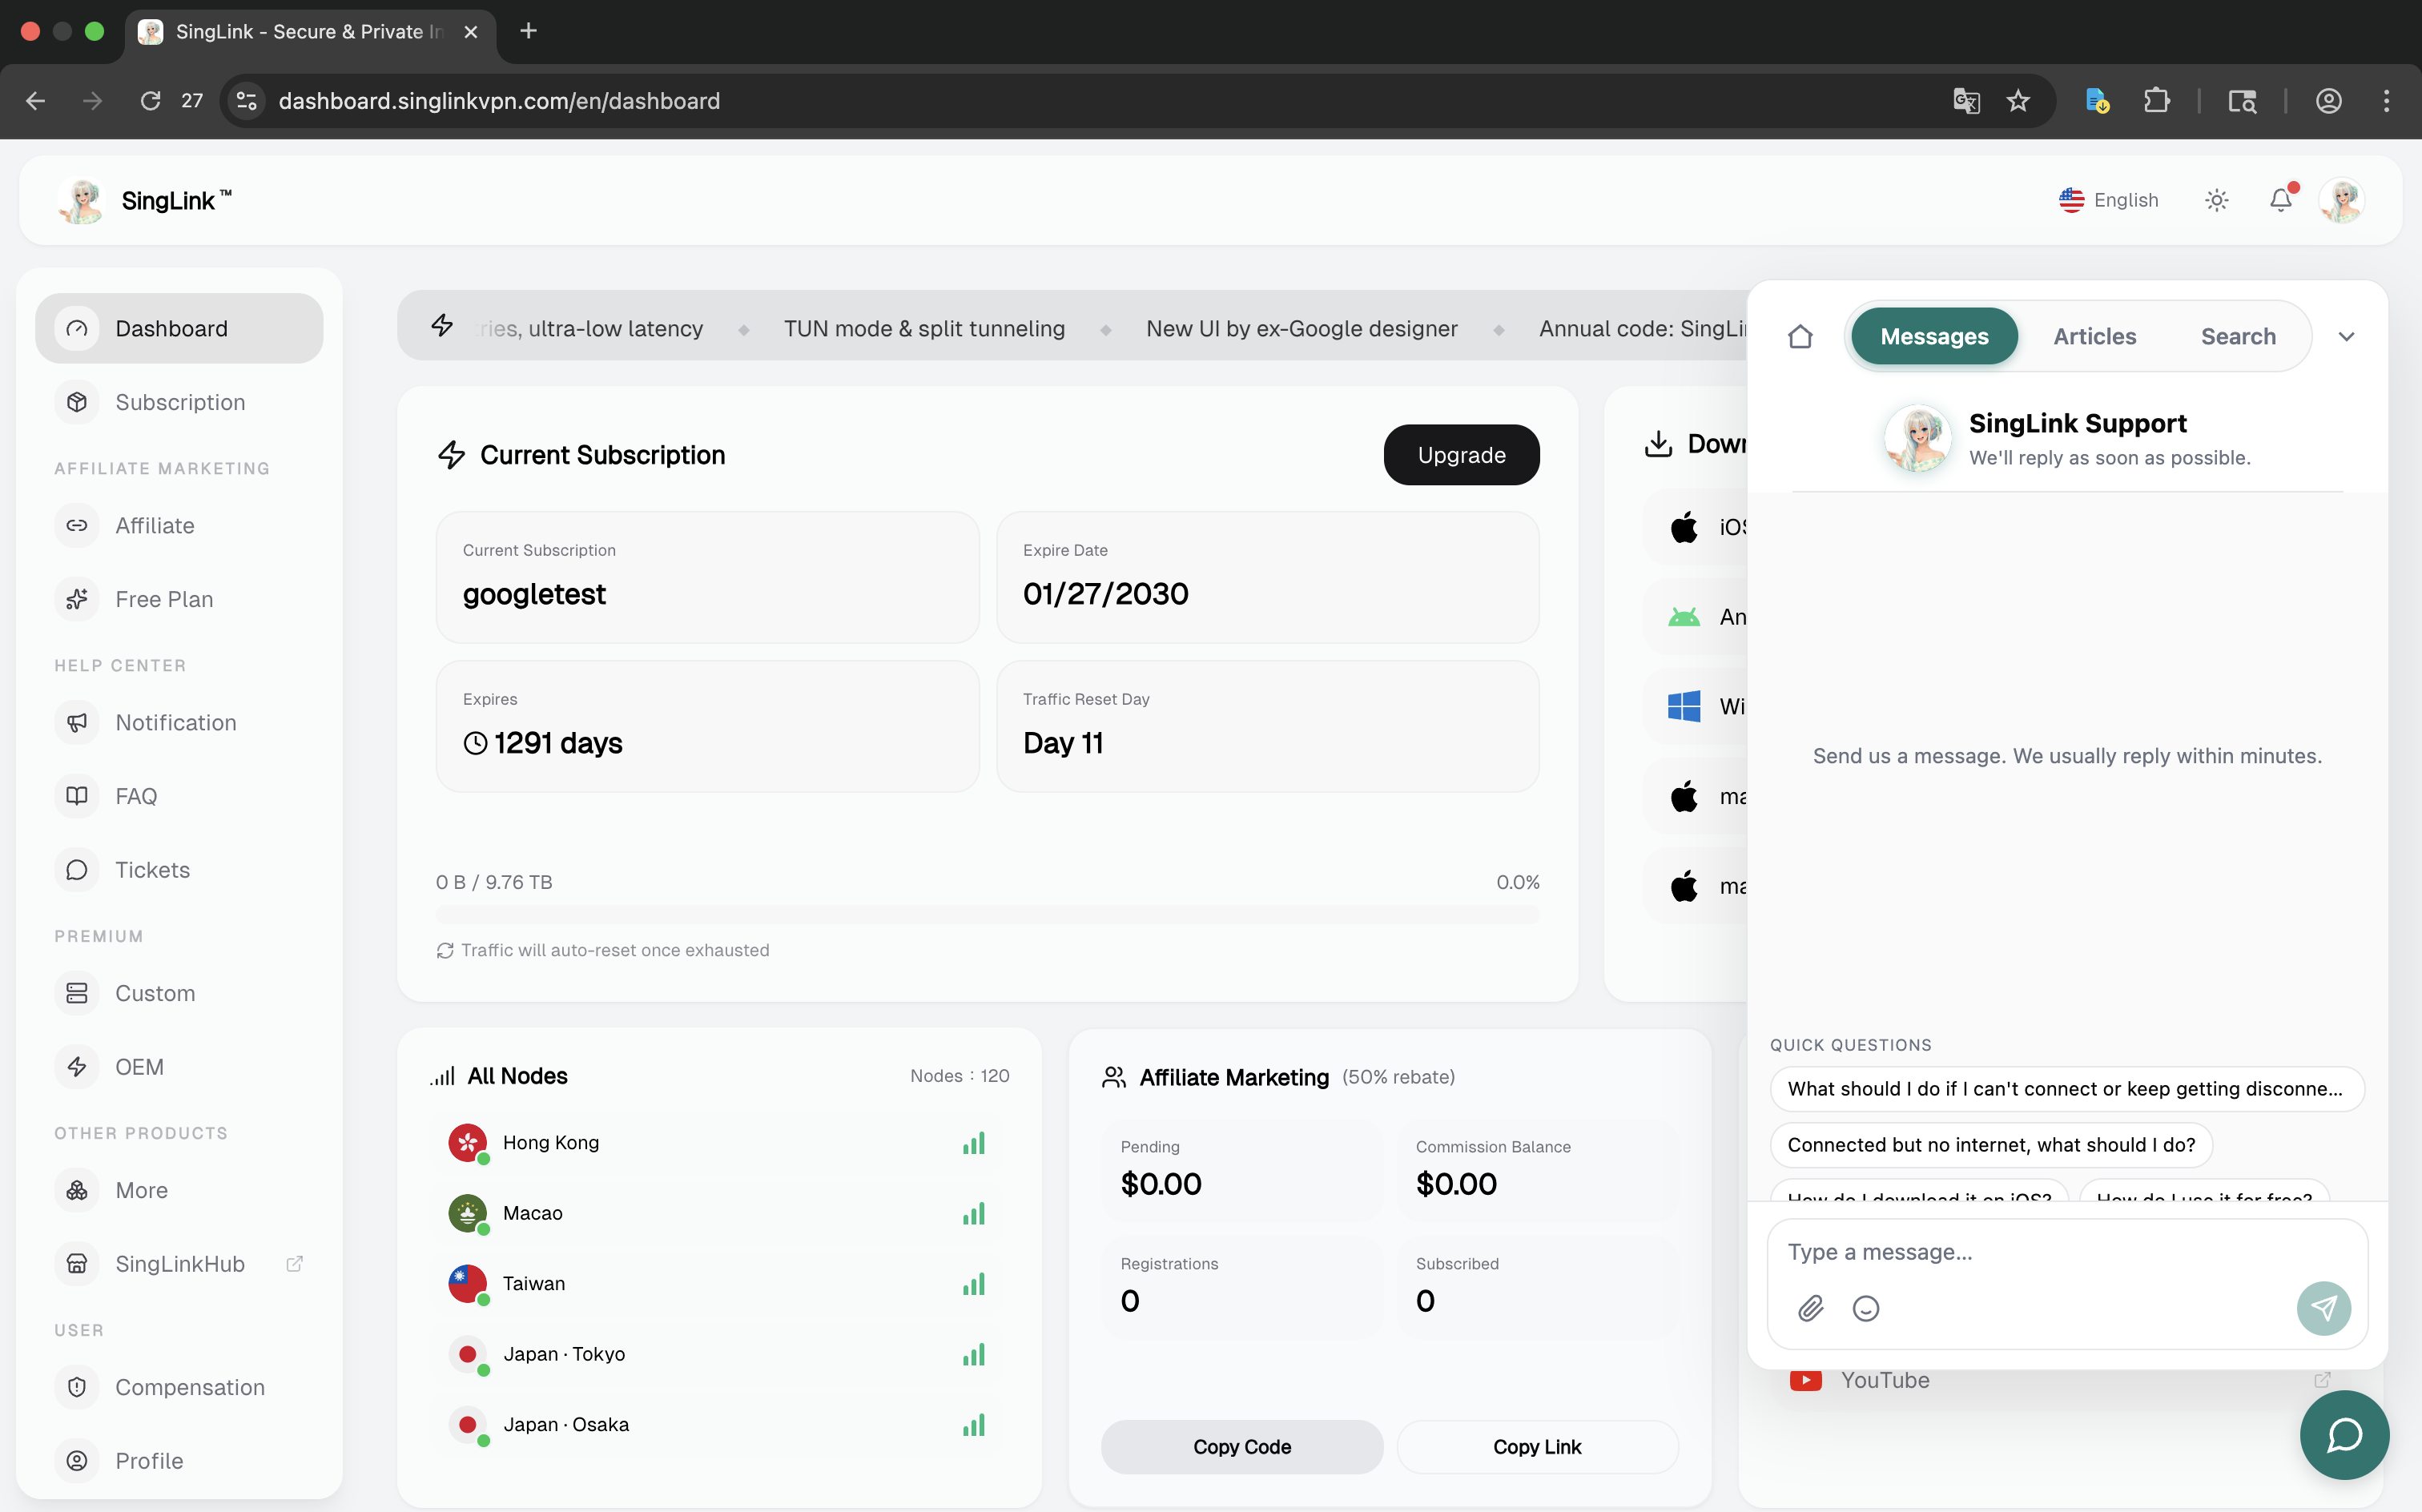The width and height of the screenshot is (2422, 1512).
Task: Click the iOS download Apple icon
Action: 1684,527
